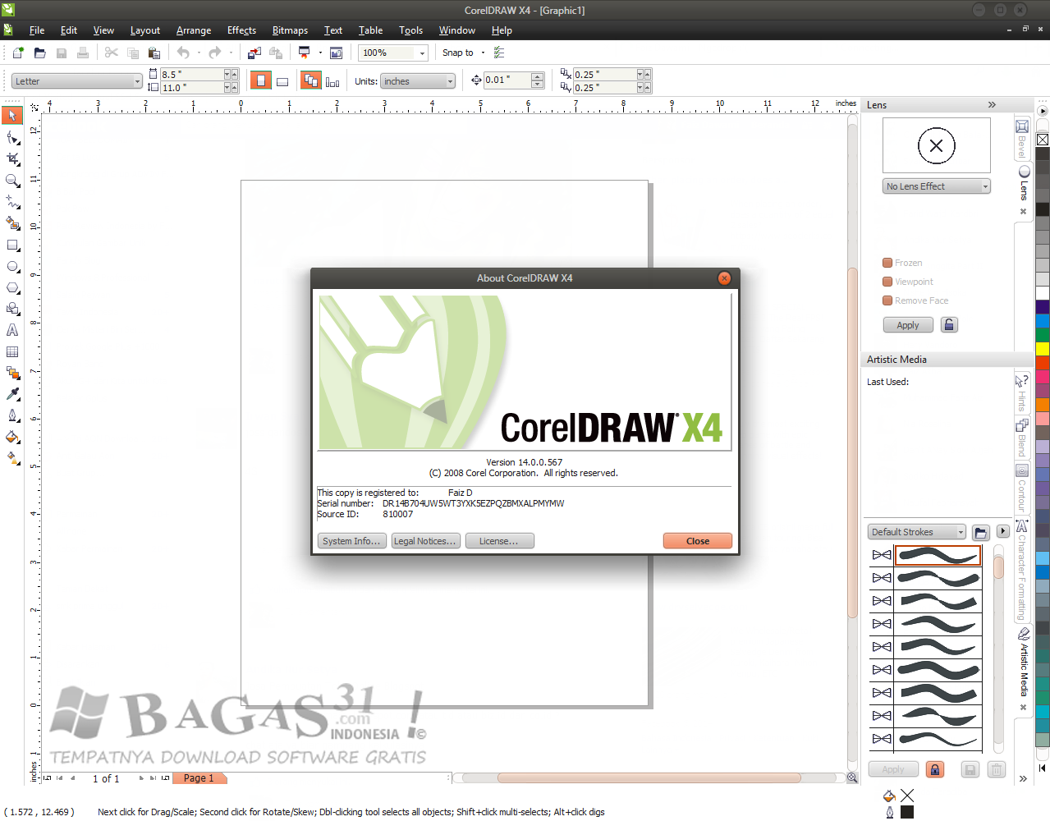Set page orientation to Portrait

coord(261,80)
